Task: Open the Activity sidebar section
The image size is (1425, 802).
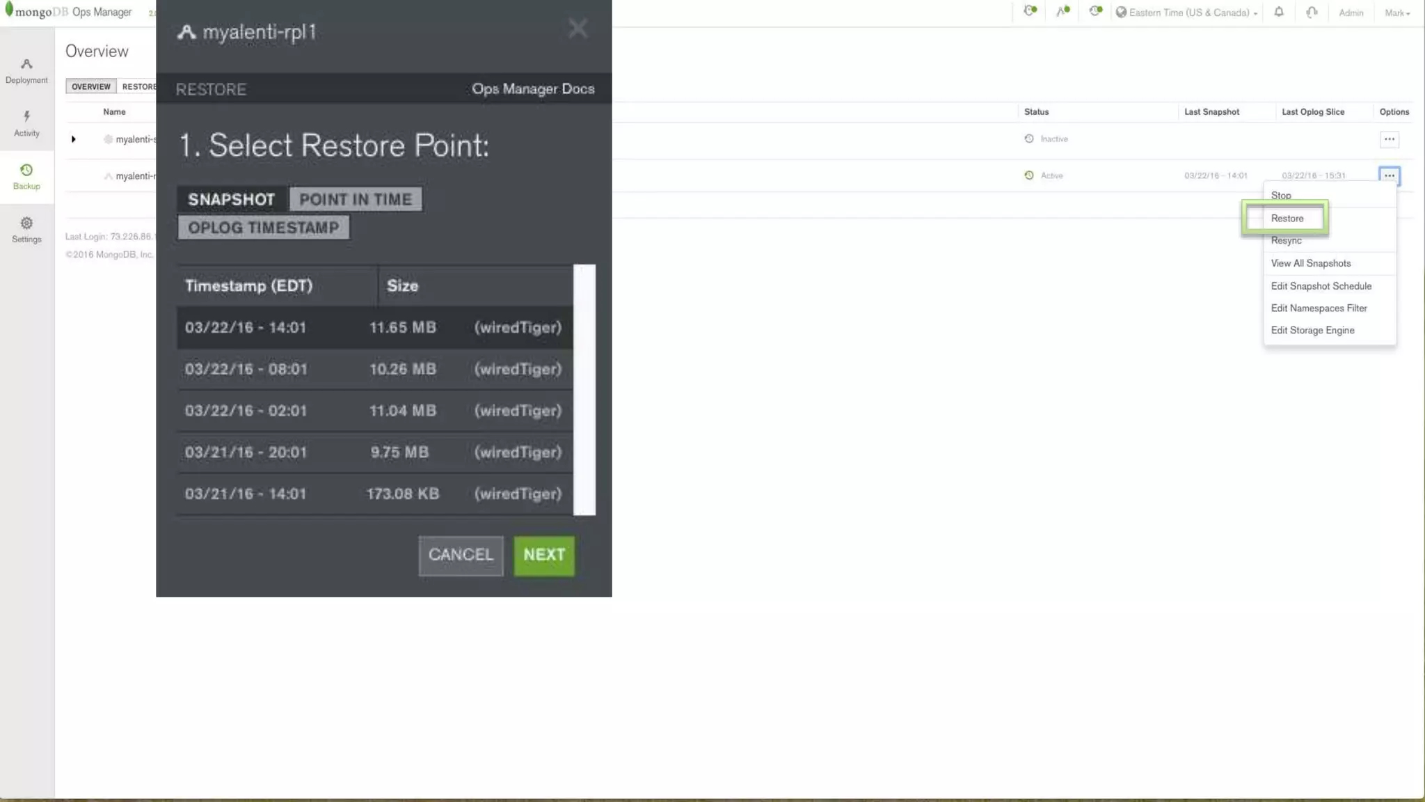Action: [26, 123]
